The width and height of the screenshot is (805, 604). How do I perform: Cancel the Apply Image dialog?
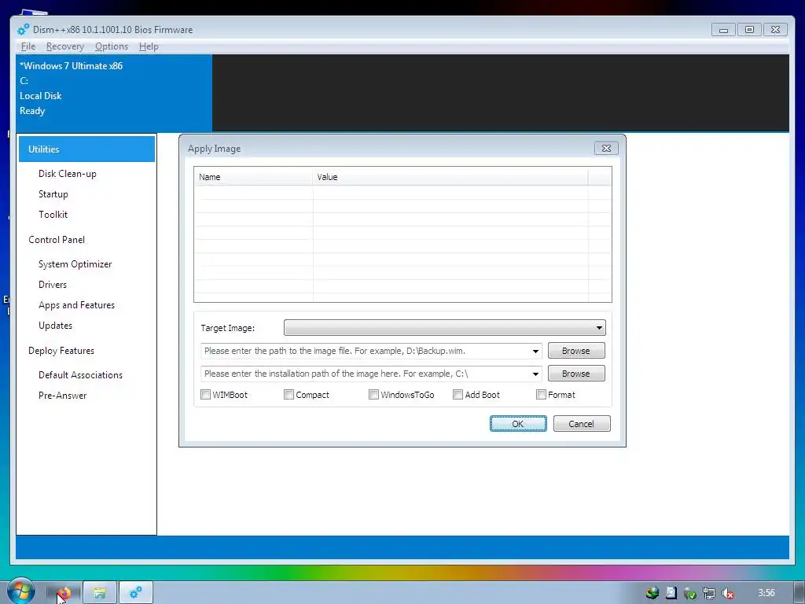click(582, 424)
